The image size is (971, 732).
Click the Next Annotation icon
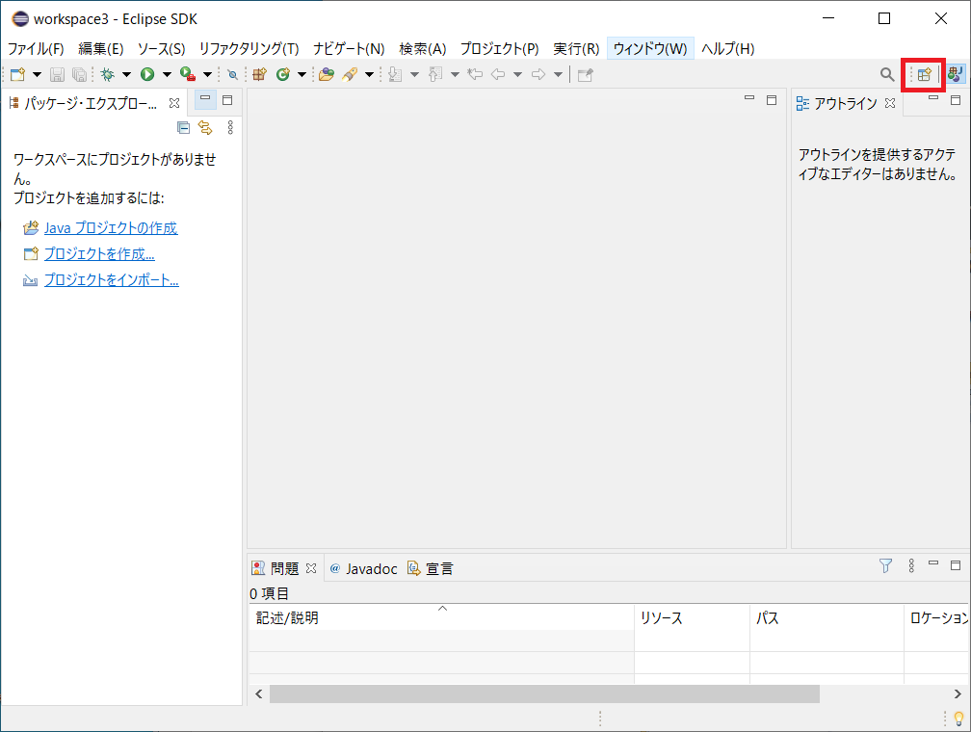[395, 75]
